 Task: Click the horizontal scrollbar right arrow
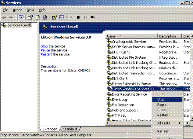[x=188, y=123]
